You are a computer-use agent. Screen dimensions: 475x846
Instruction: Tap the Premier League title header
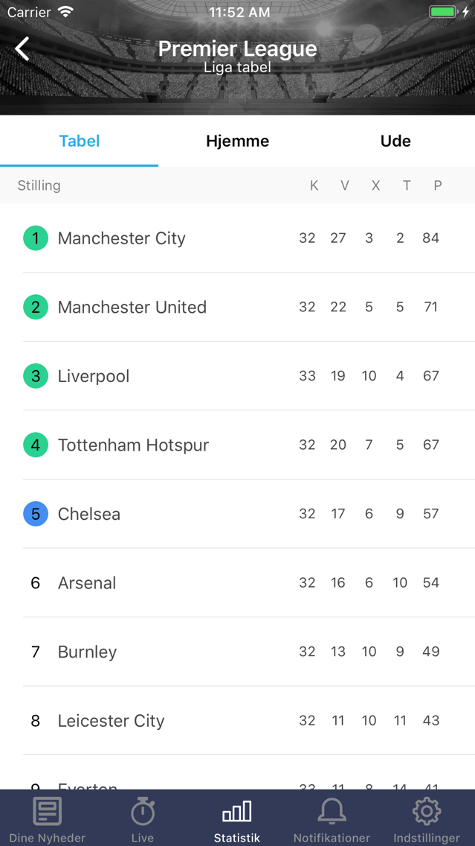coord(237,49)
